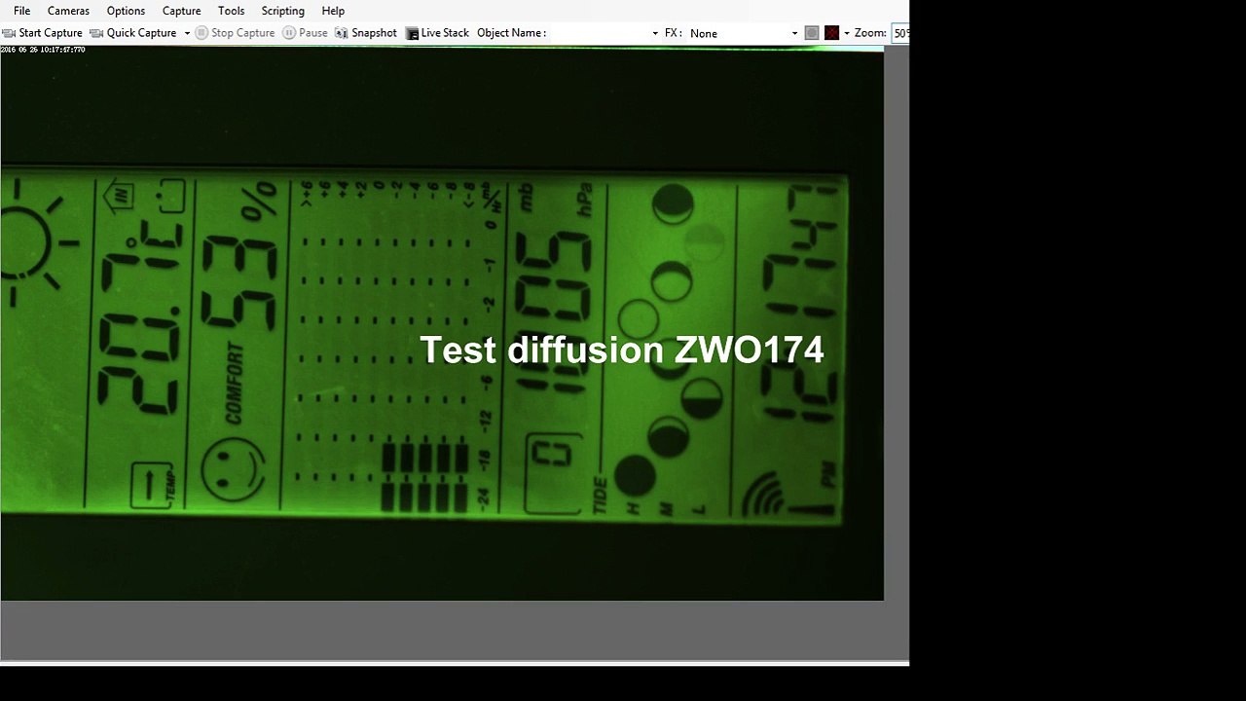Click the Quick Capture camera icon
This screenshot has height=701, width=1246.
[96, 33]
